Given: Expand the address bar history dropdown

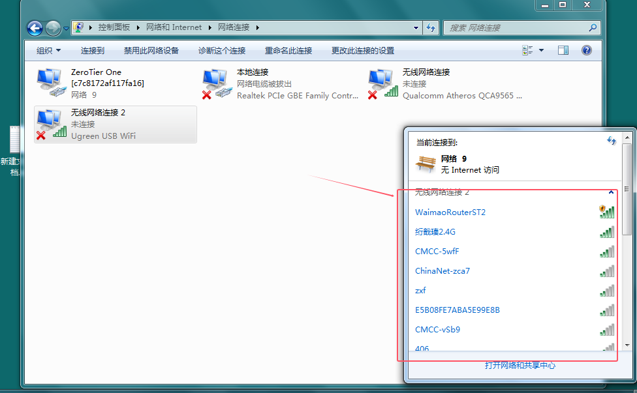Looking at the screenshot, I should 416,28.
